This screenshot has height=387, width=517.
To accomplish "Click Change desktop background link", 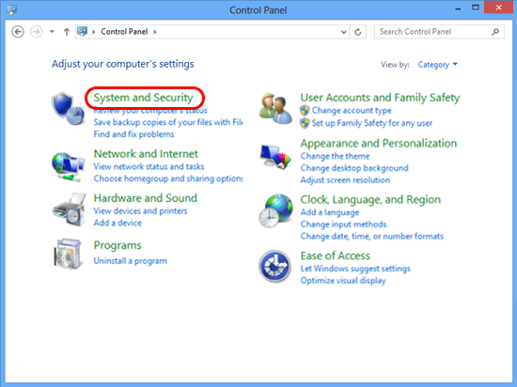I will 354,168.
